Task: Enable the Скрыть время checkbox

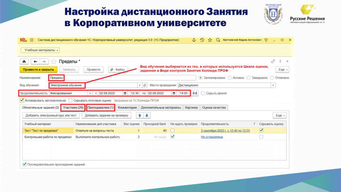Action: pyautogui.click(x=203, y=93)
